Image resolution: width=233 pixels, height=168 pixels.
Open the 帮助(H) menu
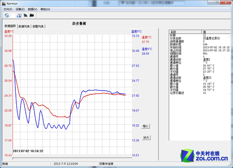(45, 9)
